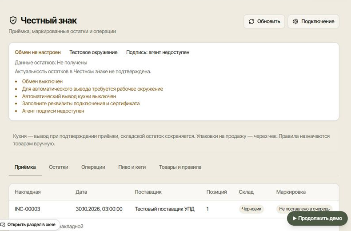351x231 pixels.
Task: Click the Маркировка column header
Action: [x=291, y=192]
